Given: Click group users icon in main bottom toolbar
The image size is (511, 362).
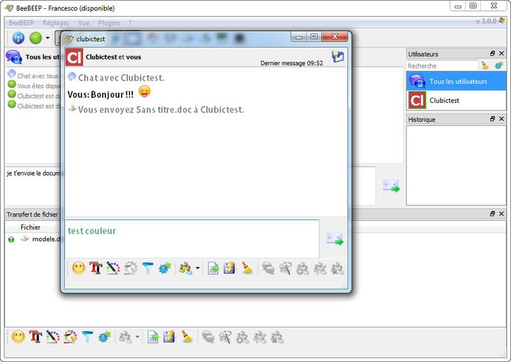Looking at the screenshot, I should coord(125,336).
